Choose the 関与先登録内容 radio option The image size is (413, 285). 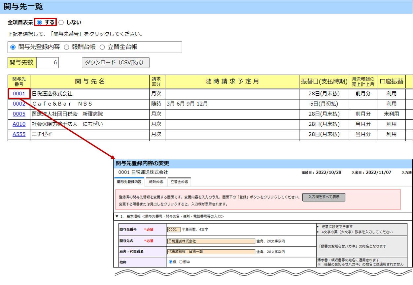coord(13,47)
